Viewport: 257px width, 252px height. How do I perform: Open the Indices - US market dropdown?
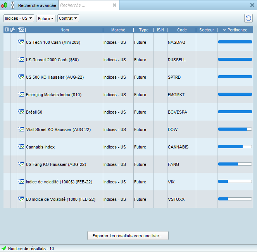(19, 18)
